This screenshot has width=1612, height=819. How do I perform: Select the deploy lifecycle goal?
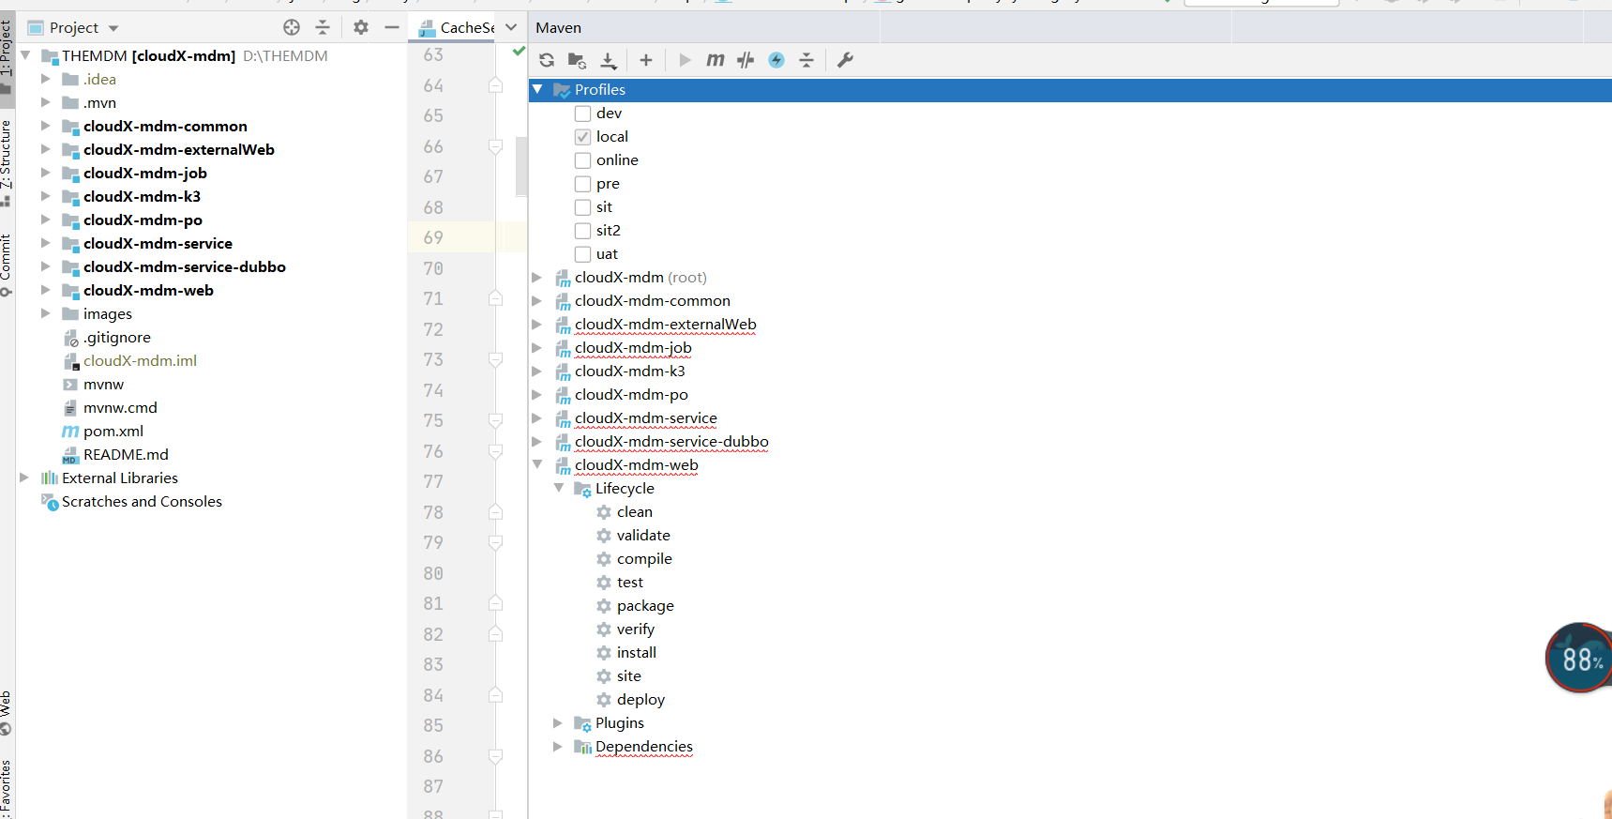pos(640,700)
